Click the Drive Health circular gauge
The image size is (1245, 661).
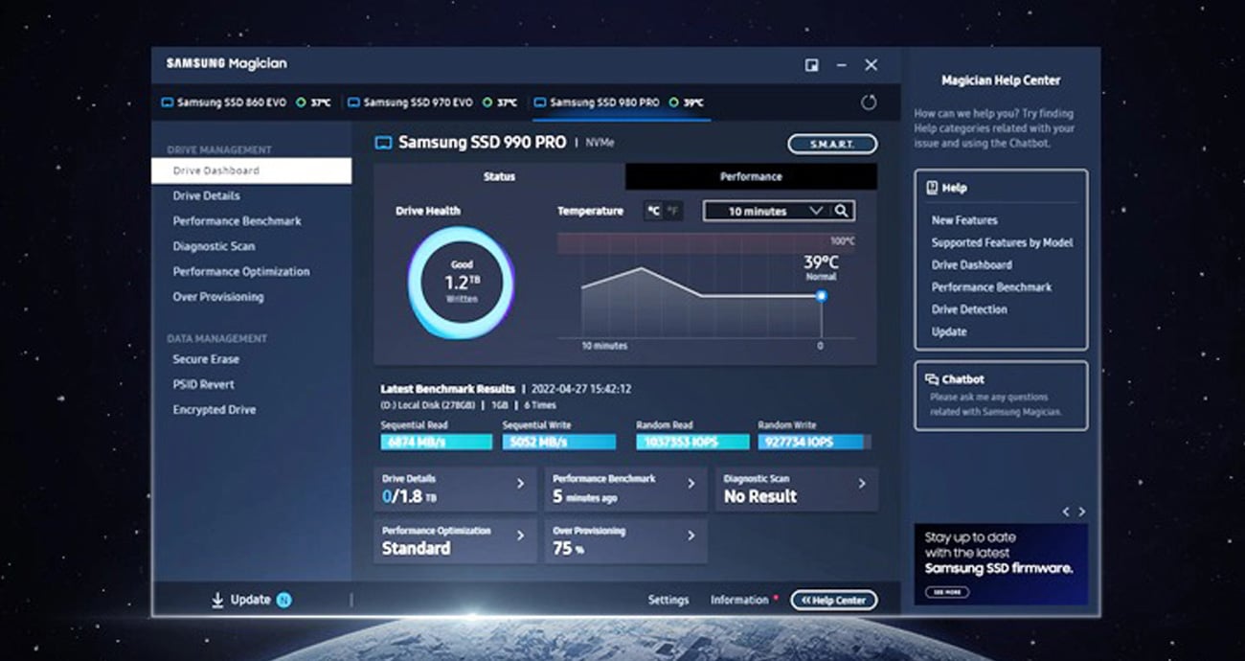461,283
